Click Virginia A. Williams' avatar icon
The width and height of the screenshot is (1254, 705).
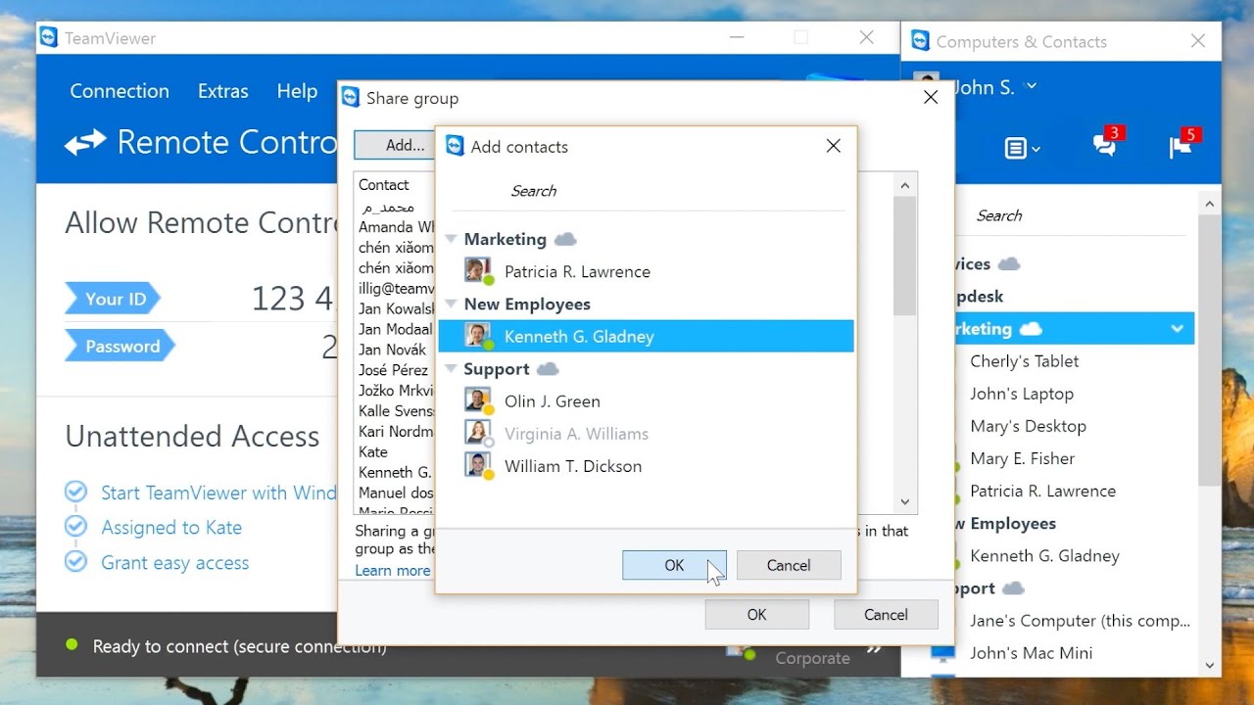[478, 433]
